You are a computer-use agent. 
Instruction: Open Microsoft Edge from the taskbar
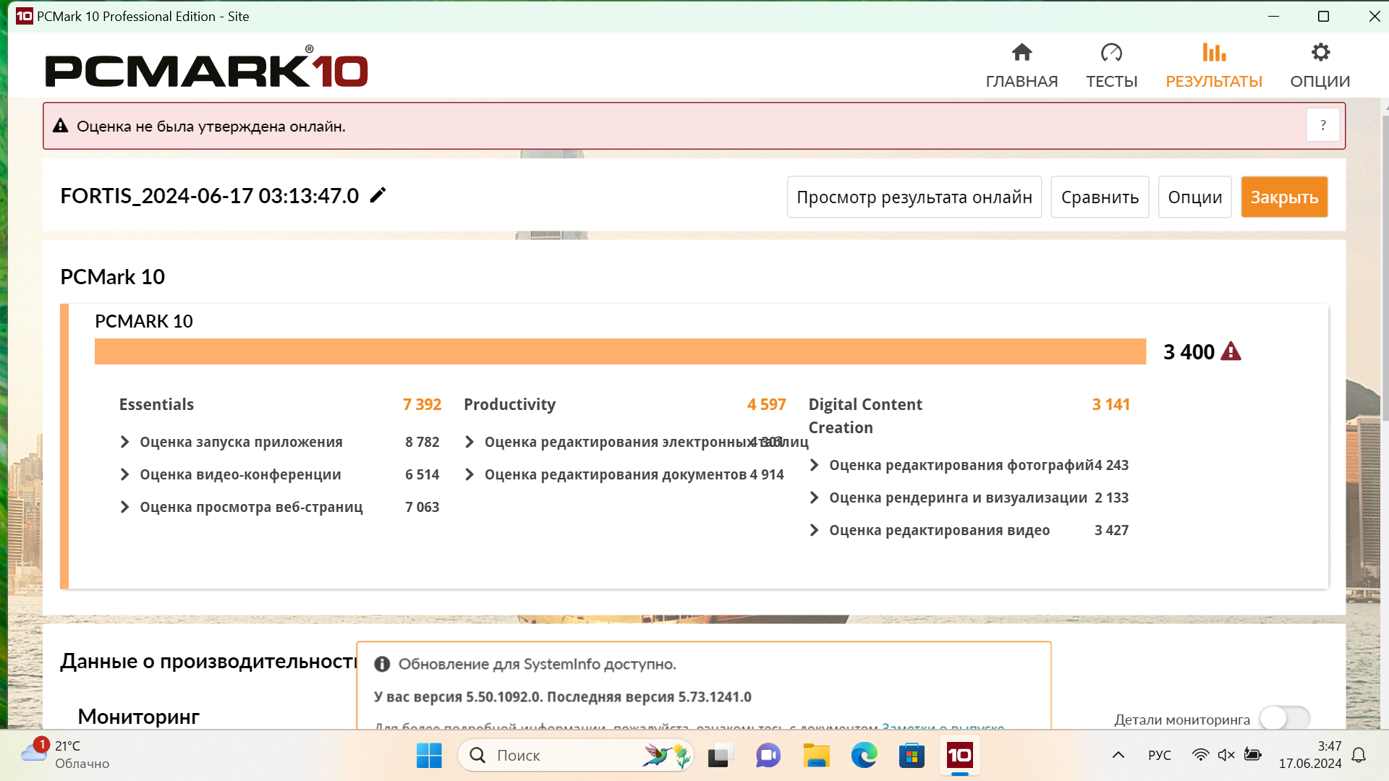coord(864,756)
